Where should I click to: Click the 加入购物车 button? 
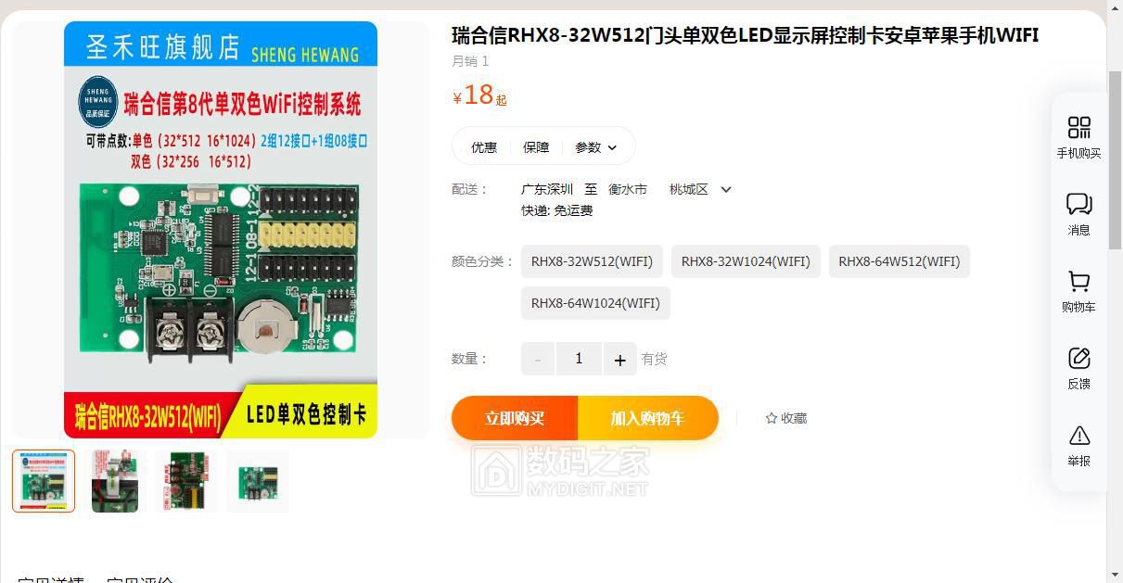click(x=647, y=418)
